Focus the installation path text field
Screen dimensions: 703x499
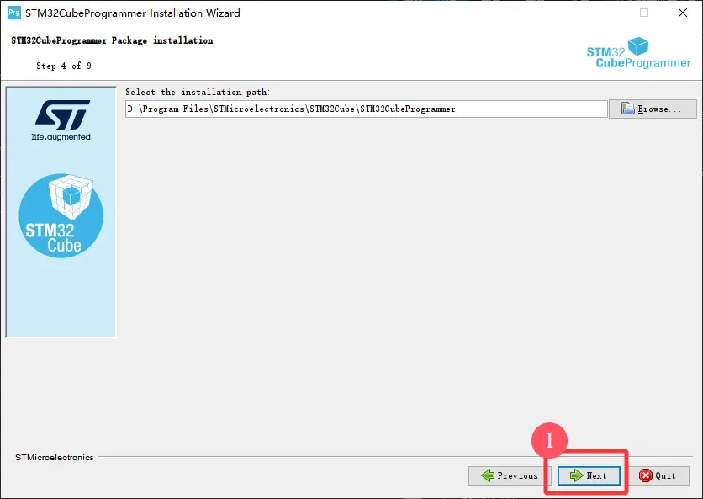coord(366,109)
